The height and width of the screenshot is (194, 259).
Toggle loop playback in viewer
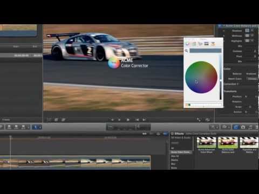coord(207,120)
